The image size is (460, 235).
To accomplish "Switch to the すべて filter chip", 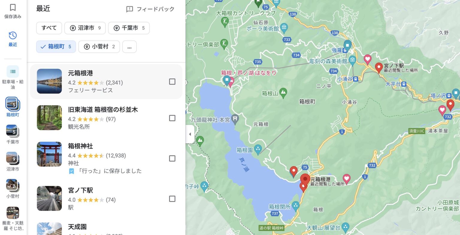I will [49, 28].
